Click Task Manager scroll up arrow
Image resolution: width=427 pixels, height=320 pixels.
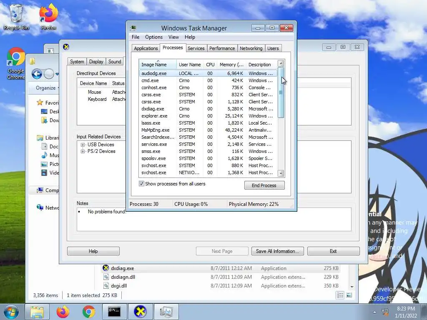pyautogui.click(x=281, y=63)
